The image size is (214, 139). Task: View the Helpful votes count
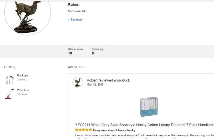point(70,53)
